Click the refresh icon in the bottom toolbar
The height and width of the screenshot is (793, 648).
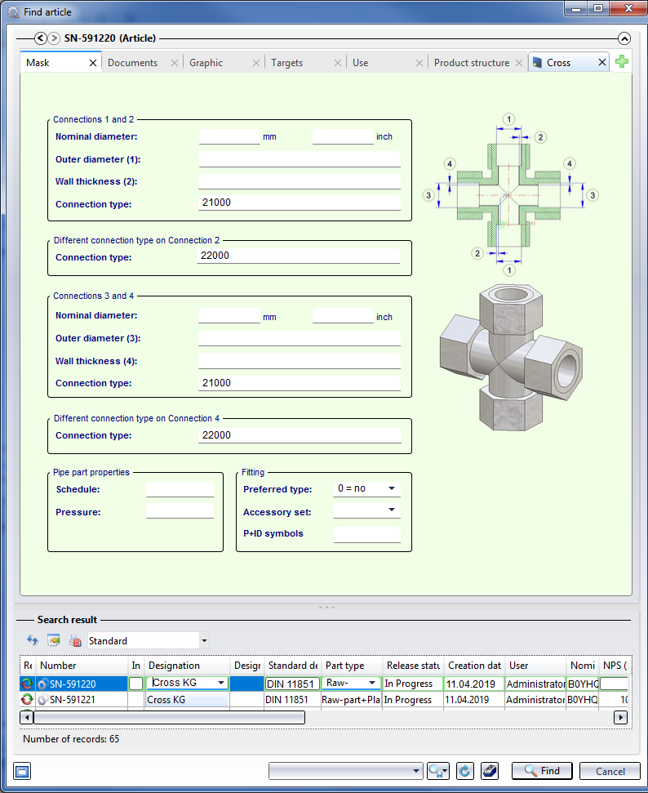coord(465,771)
